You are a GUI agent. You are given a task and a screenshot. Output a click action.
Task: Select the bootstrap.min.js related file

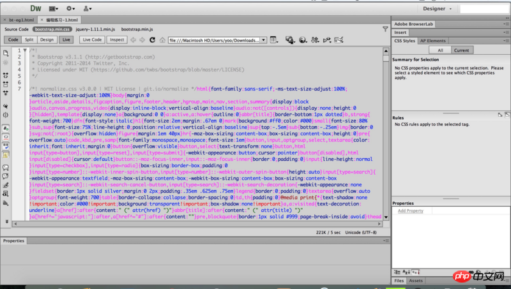137,29
